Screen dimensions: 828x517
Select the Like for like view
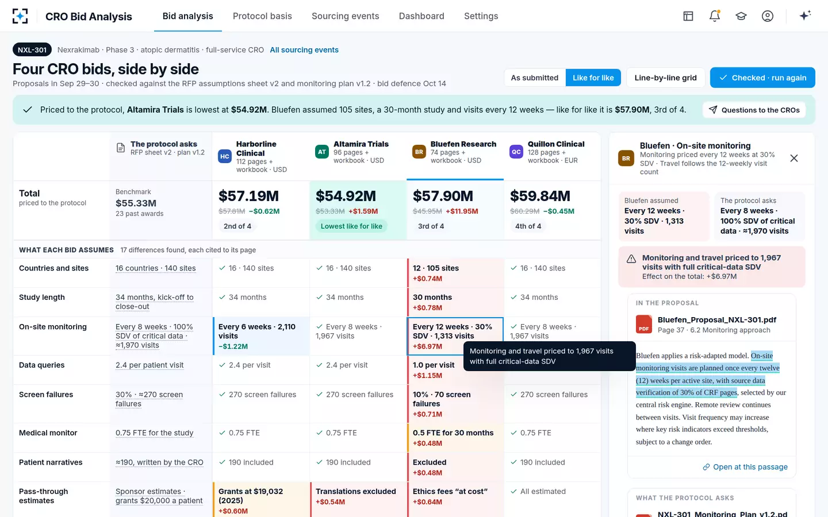click(x=593, y=78)
